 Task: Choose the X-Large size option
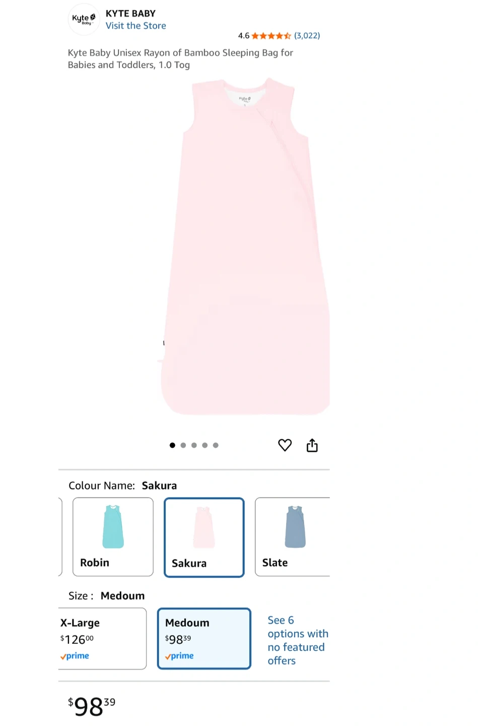[x=102, y=639]
